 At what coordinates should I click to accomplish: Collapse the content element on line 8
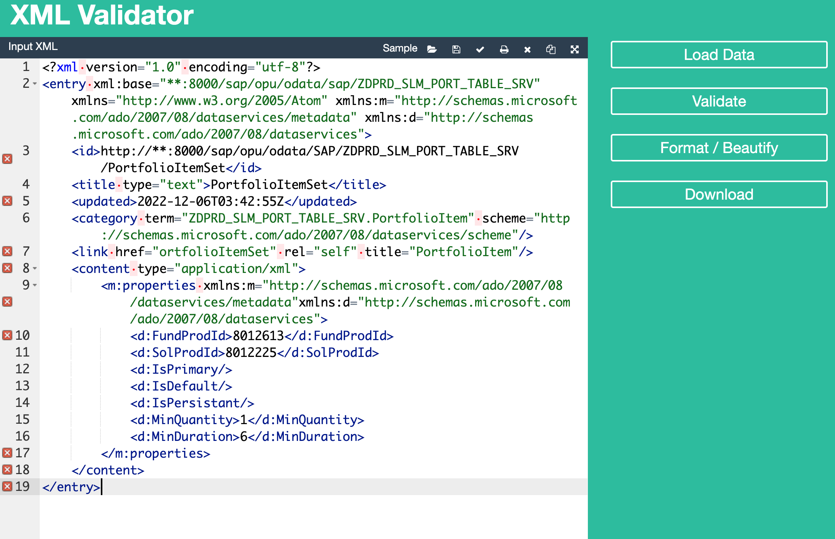pos(35,268)
